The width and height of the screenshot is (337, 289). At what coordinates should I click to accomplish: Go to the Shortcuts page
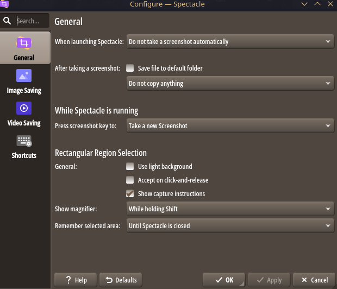point(24,147)
